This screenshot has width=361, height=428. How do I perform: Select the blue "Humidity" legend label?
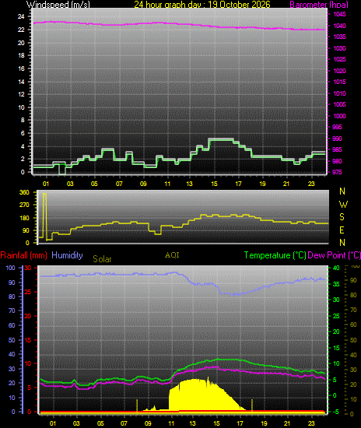click(x=67, y=255)
